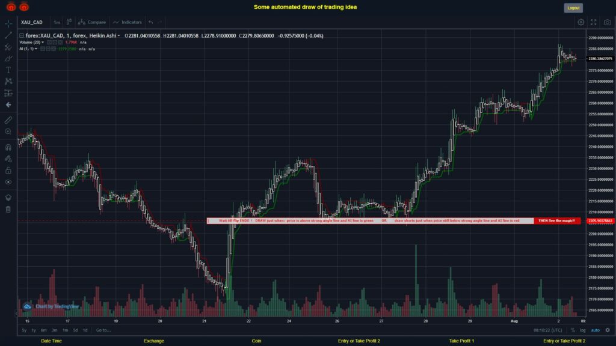This screenshot has width=616, height=346.
Task: Select the trend line drawing tool
Action: pos(8,35)
